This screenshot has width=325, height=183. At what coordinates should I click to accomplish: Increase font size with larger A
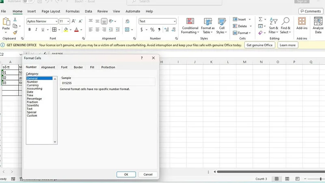pos(74,21)
